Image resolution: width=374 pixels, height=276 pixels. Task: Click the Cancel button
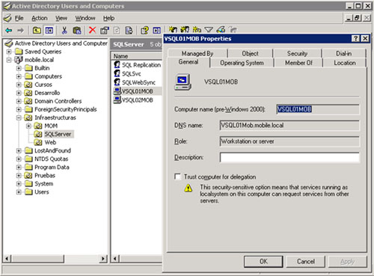click(x=306, y=261)
